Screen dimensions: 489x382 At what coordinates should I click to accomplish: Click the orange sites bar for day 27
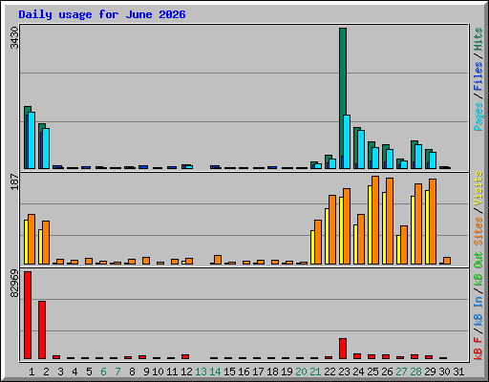tap(404, 244)
